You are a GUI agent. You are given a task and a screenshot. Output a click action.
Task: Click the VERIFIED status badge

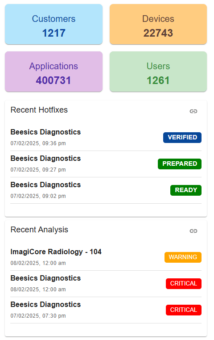(x=182, y=138)
